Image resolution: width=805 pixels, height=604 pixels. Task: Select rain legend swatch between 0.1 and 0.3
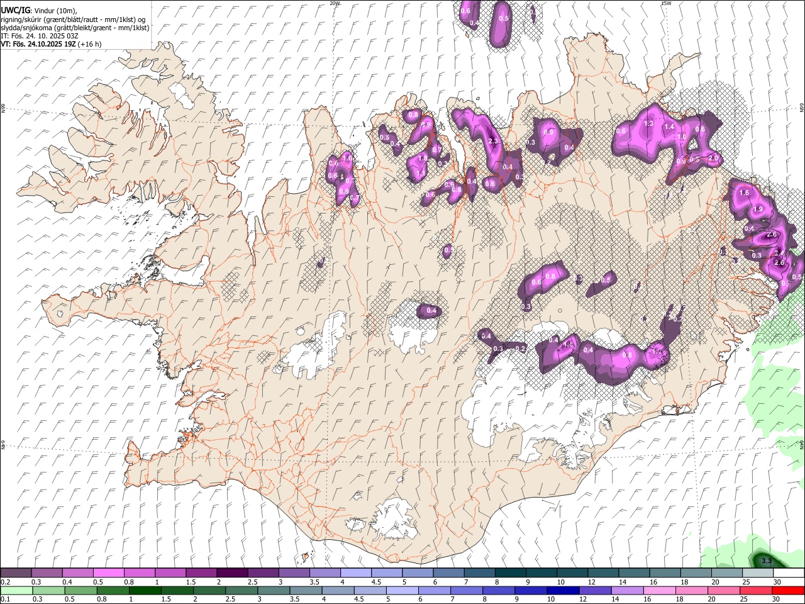coord(16,591)
